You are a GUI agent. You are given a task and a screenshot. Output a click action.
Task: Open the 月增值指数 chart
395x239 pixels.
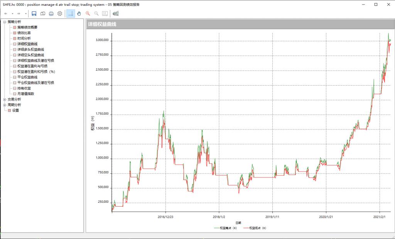[26, 94]
